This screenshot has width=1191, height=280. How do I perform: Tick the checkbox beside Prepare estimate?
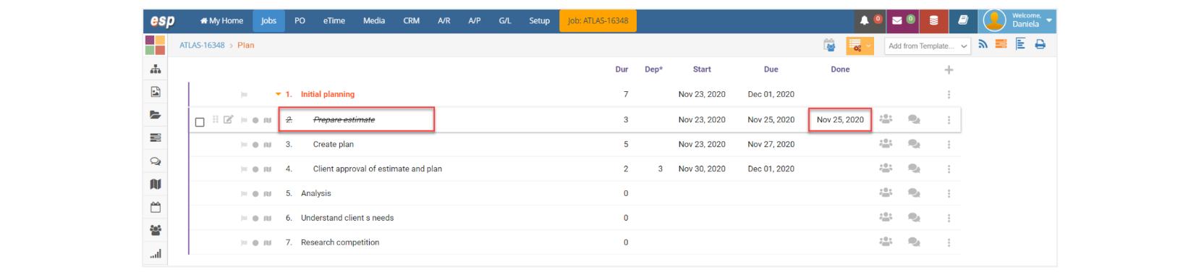point(200,122)
